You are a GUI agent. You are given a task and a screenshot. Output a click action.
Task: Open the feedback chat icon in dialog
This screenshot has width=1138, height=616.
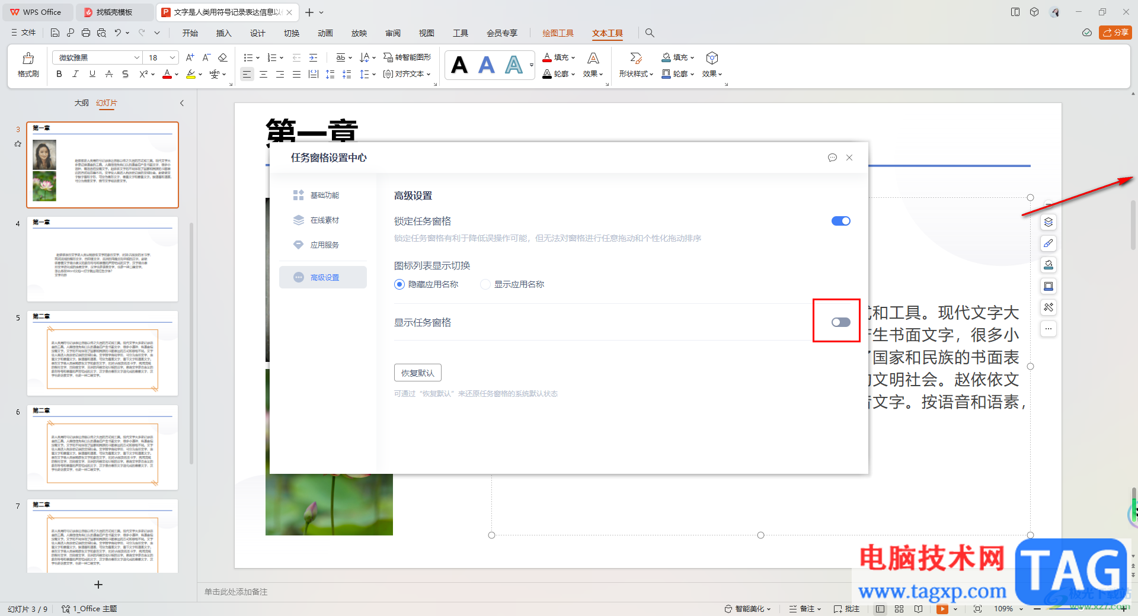click(x=832, y=158)
